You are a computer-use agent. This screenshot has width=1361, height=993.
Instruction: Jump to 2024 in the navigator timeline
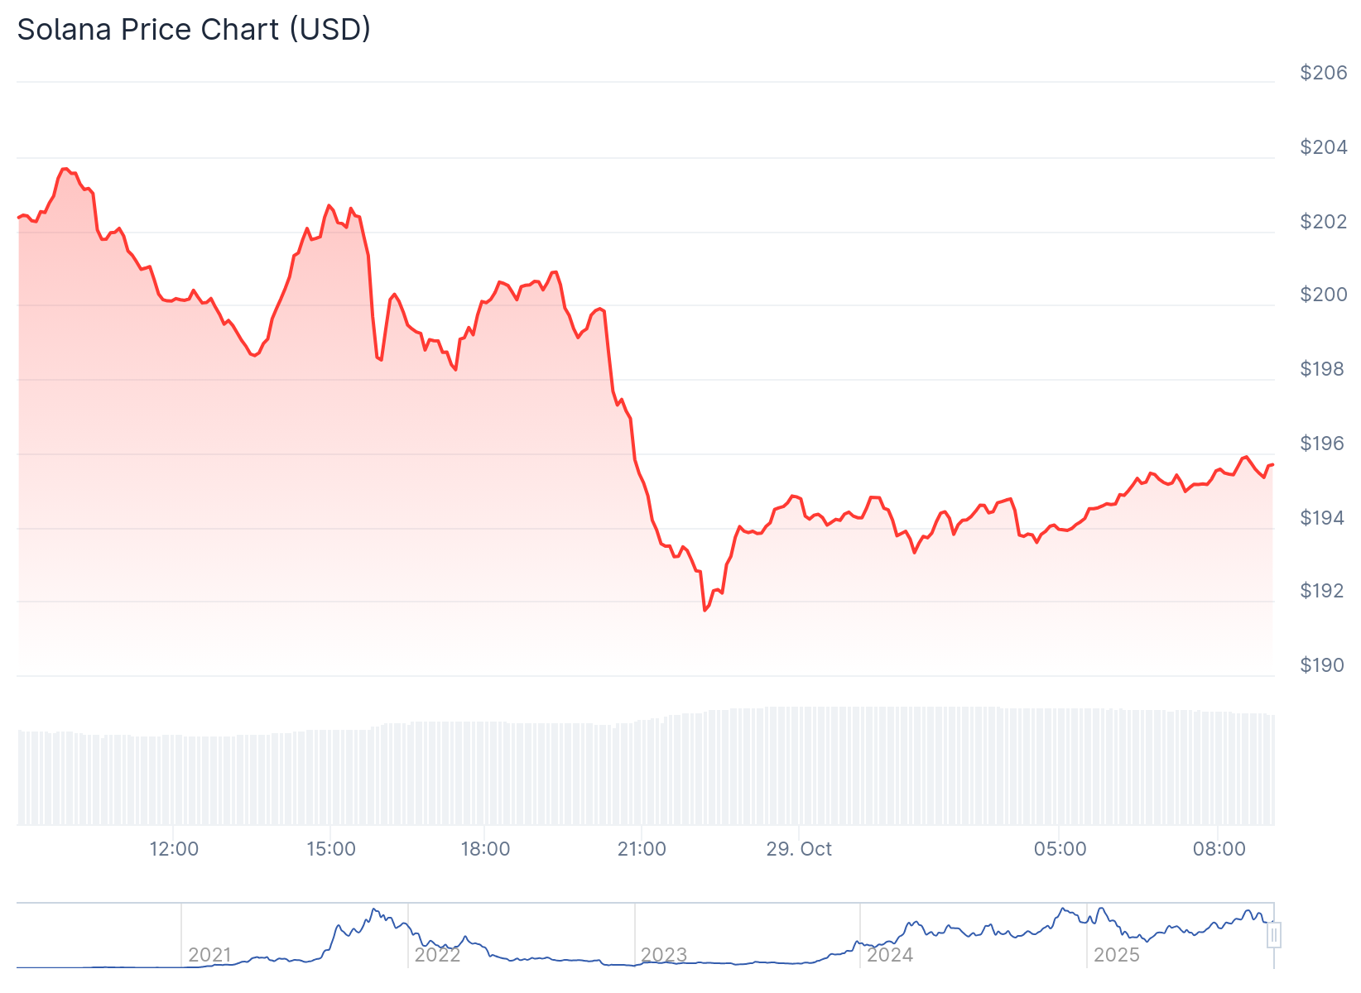(890, 955)
